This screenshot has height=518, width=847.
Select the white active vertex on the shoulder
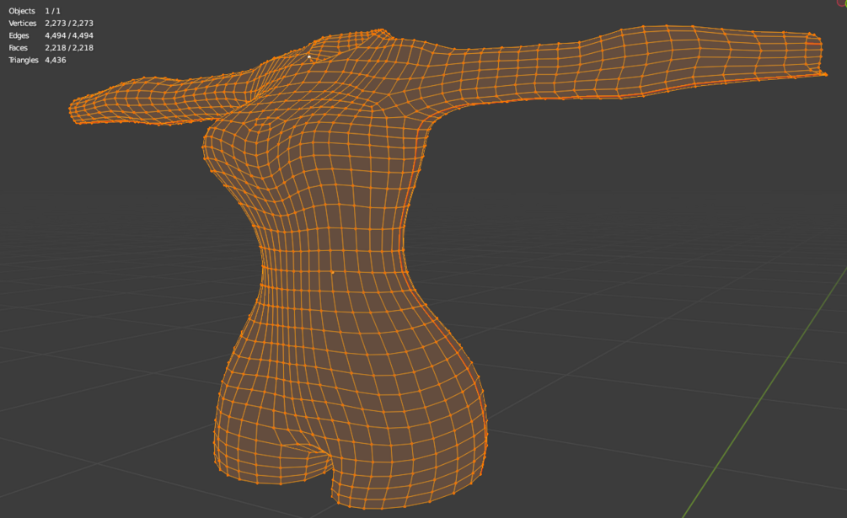(309, 56)
